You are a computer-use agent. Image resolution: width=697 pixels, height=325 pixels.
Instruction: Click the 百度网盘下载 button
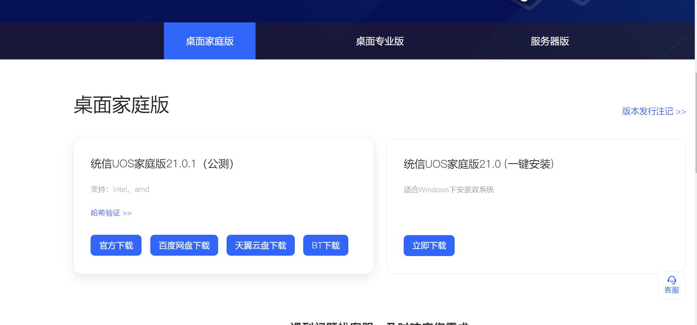point(184,245)
